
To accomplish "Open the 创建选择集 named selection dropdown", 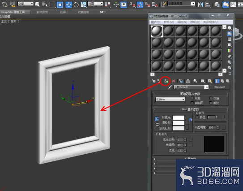I will coord(182,4).
